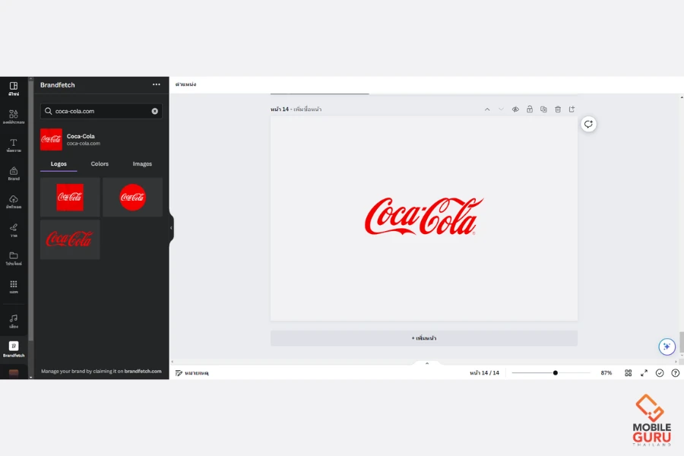Duplicate page 14 using copy icon
This screenshot has width=684, height=456.
(x=543, y=109)
